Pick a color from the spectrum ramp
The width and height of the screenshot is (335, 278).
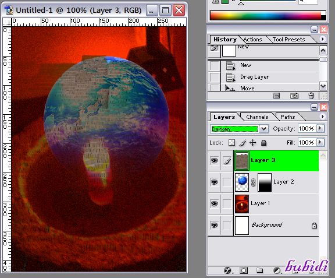[x=265, y=16]
